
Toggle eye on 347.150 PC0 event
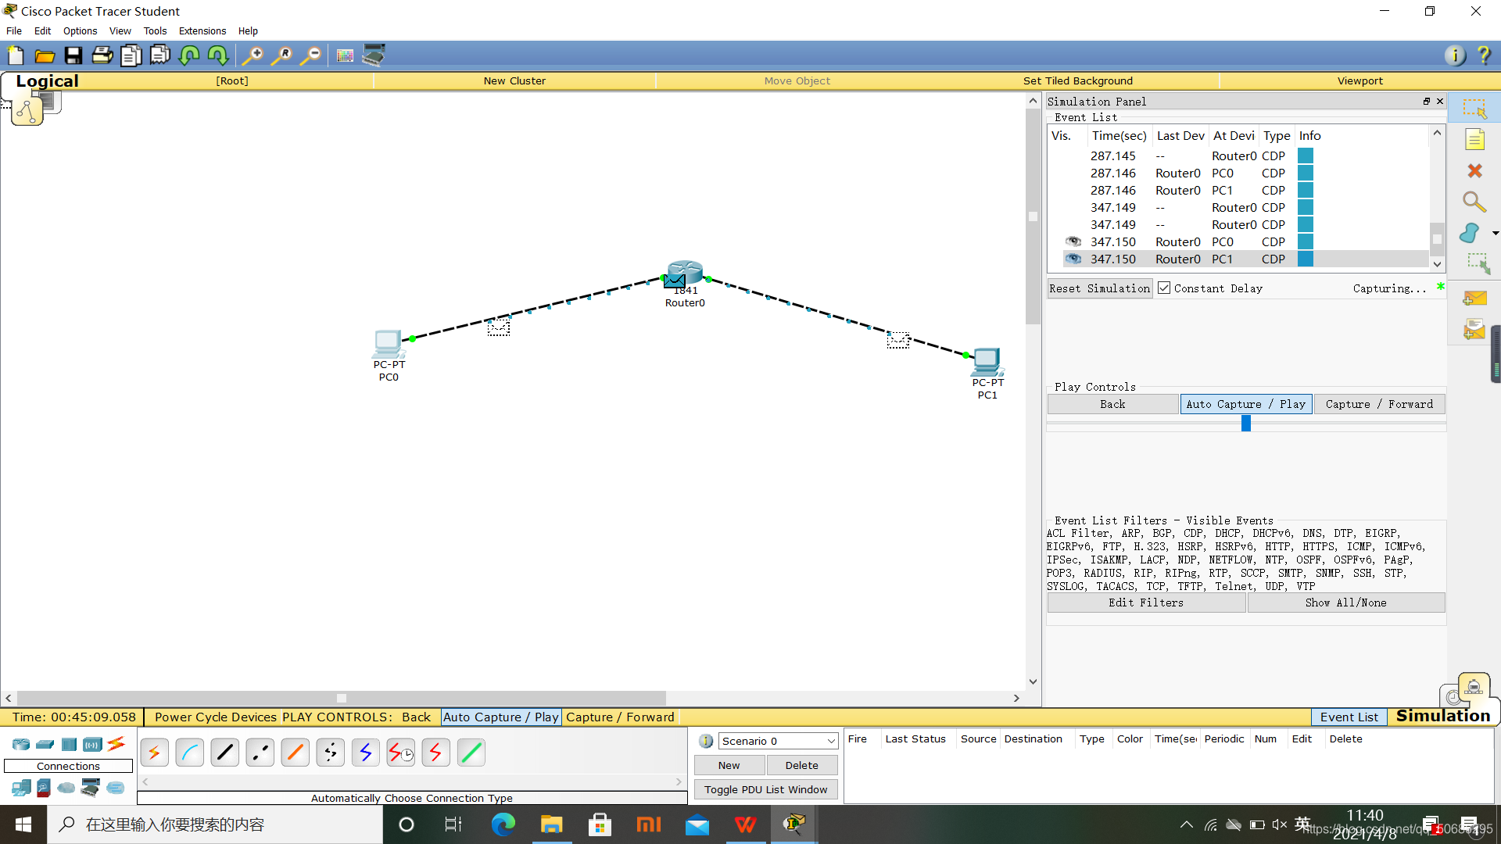(x=1073, y=241)
